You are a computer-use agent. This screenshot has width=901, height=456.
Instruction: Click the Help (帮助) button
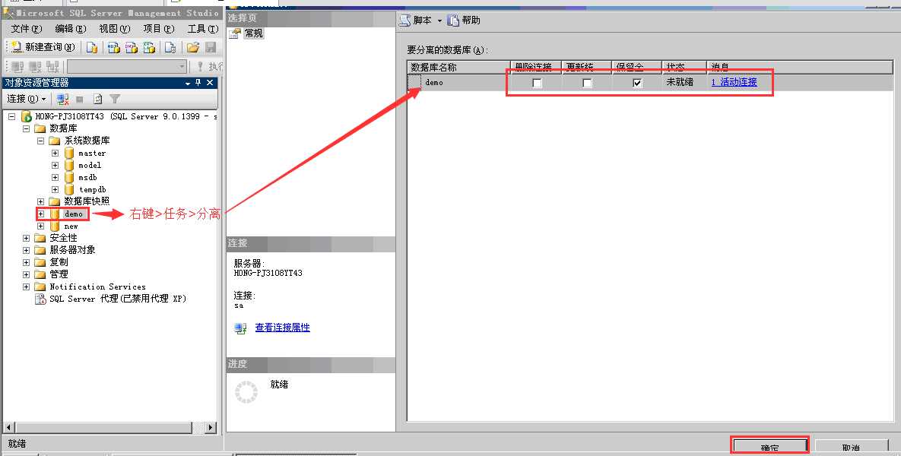[464, 20]
